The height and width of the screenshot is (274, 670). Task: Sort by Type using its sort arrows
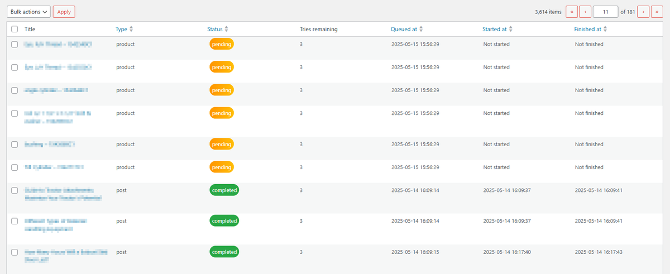pos(131,29)
